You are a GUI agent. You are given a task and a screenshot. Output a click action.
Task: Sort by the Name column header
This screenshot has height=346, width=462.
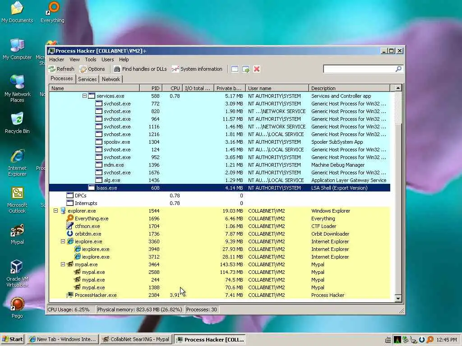point(94,88)
